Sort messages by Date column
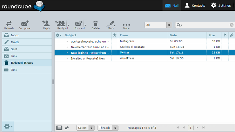Image resolution: width=235 pixels, height=132 pixels. coord(173,35)
